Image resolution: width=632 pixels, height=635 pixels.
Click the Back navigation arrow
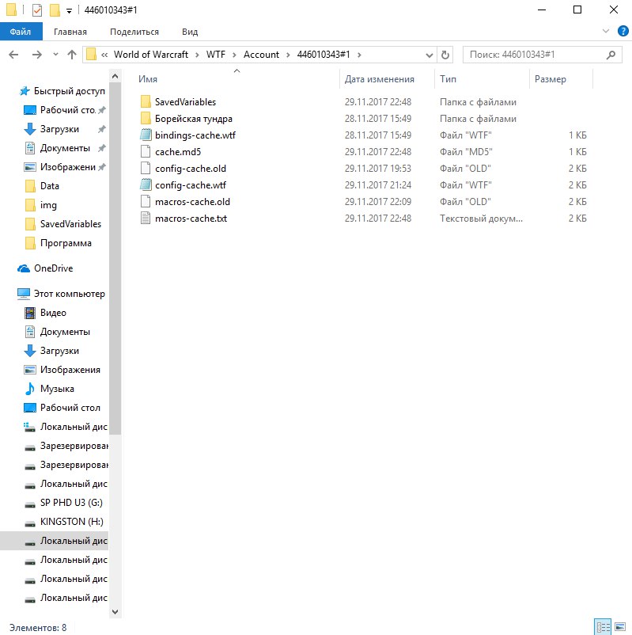pos(13,55)
